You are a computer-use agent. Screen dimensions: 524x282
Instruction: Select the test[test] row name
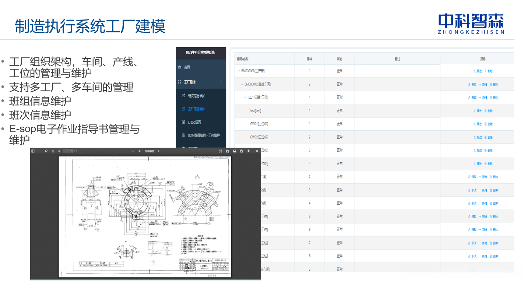click(256, 111)
